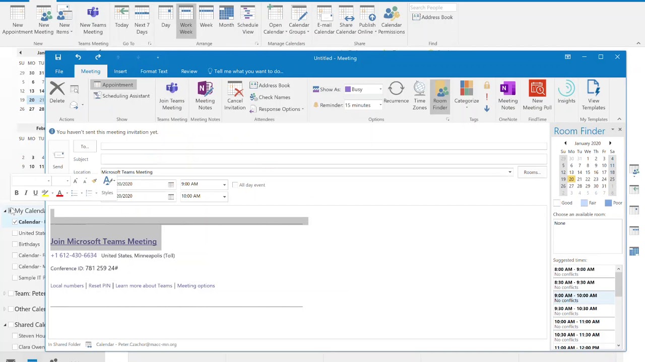Click Calendar Permissions in Outlook ribbon
The image size is (645, 362).
point(392,20)
